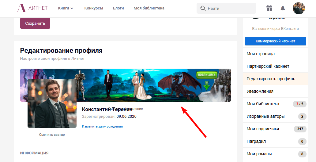Open the Конкурсы menu item

pyautogui.click(x=94, y=8)
